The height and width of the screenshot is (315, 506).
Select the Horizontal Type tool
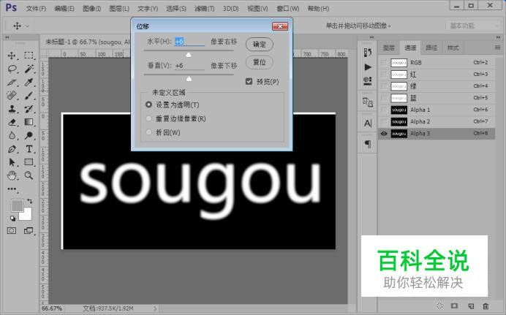click(29, 149)
